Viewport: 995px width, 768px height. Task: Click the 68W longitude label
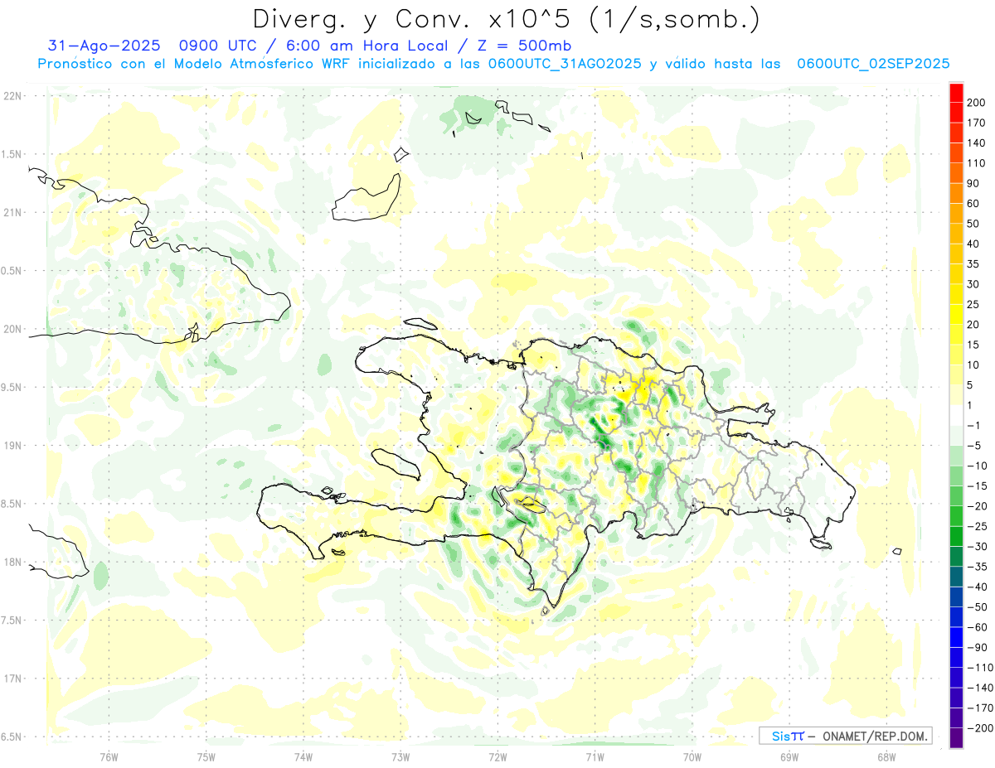(886, 757)
